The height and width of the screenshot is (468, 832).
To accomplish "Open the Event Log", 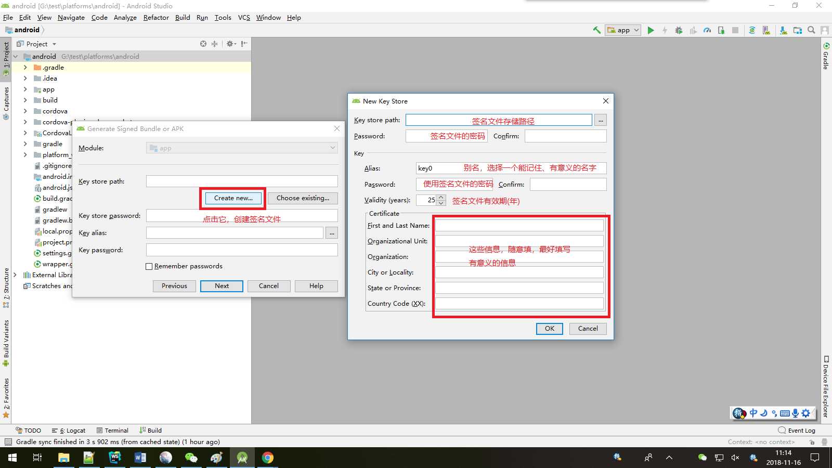I will pos(797,431).
